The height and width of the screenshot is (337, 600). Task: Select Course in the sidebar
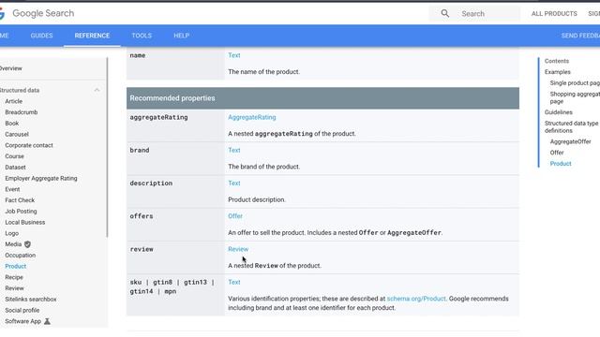click(x=15, y=156)
